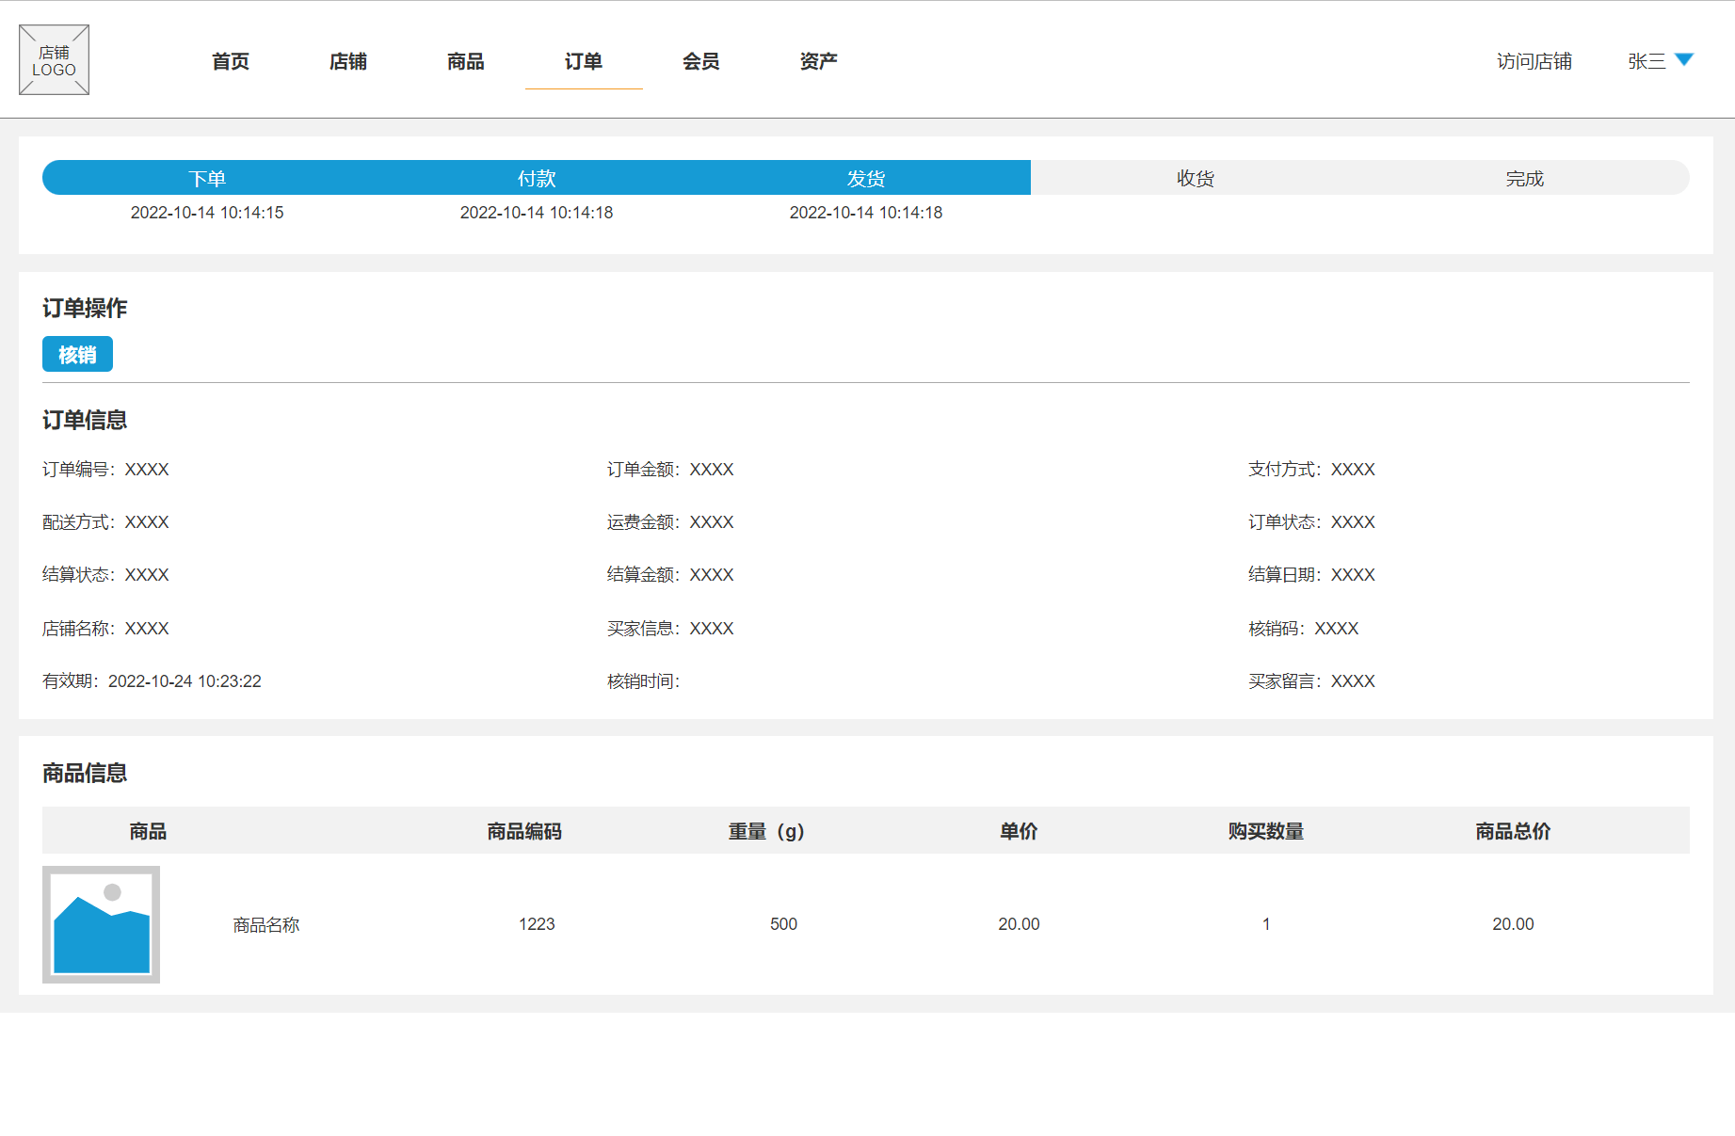Click the 商品名称 product name text
This screenshot has width=1735, height=1136.
265,924
